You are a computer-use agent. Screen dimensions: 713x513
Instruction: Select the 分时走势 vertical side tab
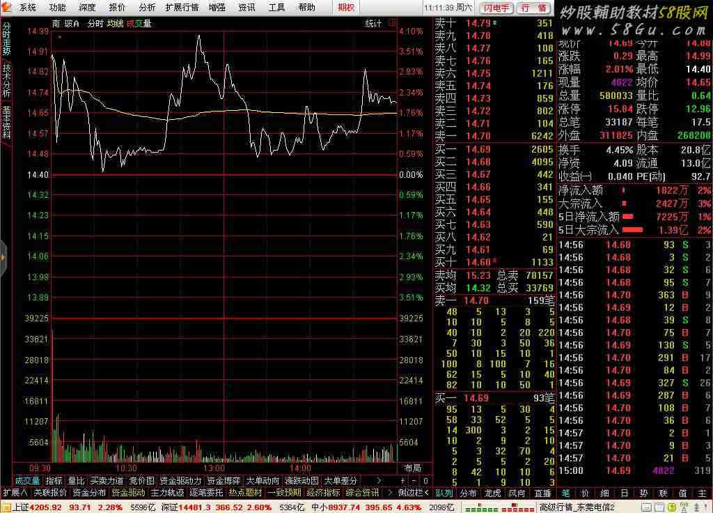pyautogui.click(x=6, y=38)
